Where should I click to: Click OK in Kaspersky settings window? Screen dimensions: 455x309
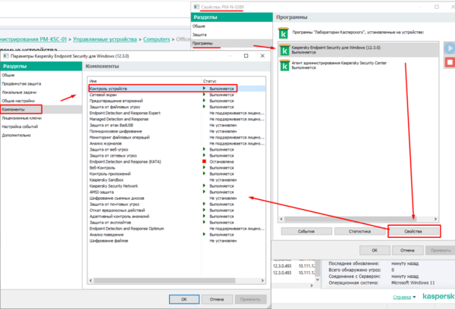coord(184,299)
